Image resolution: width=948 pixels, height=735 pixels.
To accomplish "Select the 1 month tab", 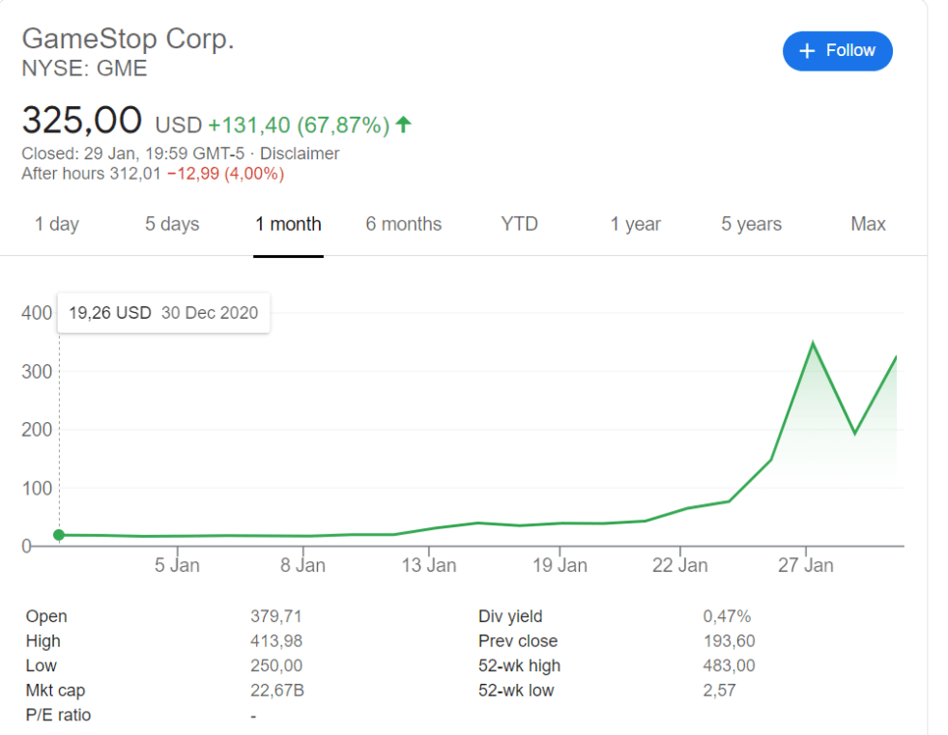I will click(x=288, y=224).
